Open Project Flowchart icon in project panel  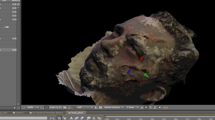pos(18,4)
